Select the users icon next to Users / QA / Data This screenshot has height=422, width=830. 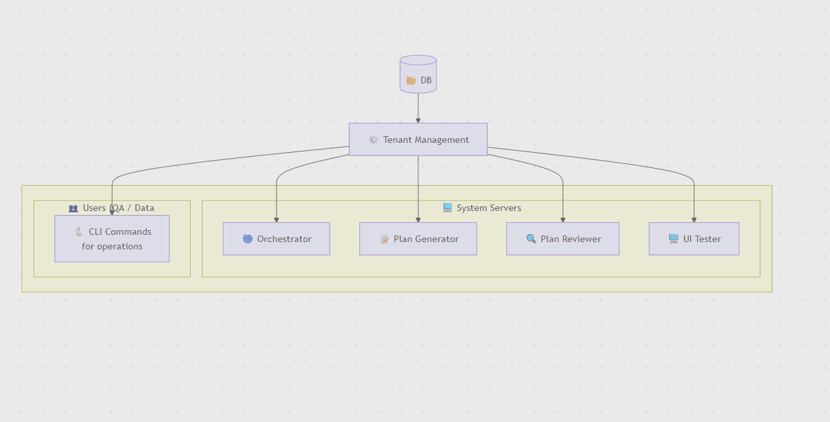click(x=73, y=208)
